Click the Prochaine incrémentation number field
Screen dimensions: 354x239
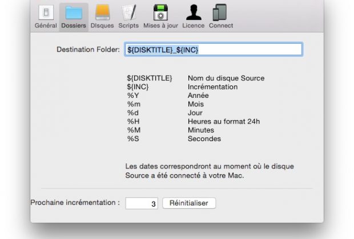tap(142, 203)
